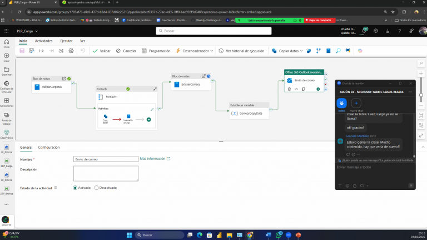Click the Validar checkmark in toolbar

(102, 51)
